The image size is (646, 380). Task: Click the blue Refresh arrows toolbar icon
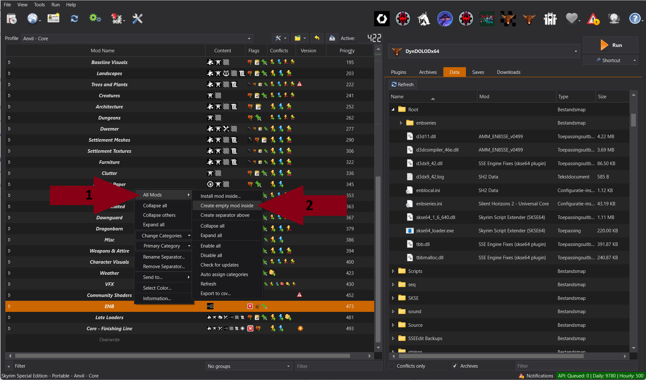click(74, 19)
